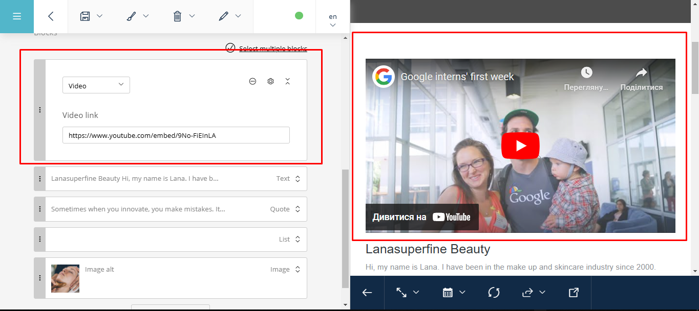Open the en language dropdown

333,20
